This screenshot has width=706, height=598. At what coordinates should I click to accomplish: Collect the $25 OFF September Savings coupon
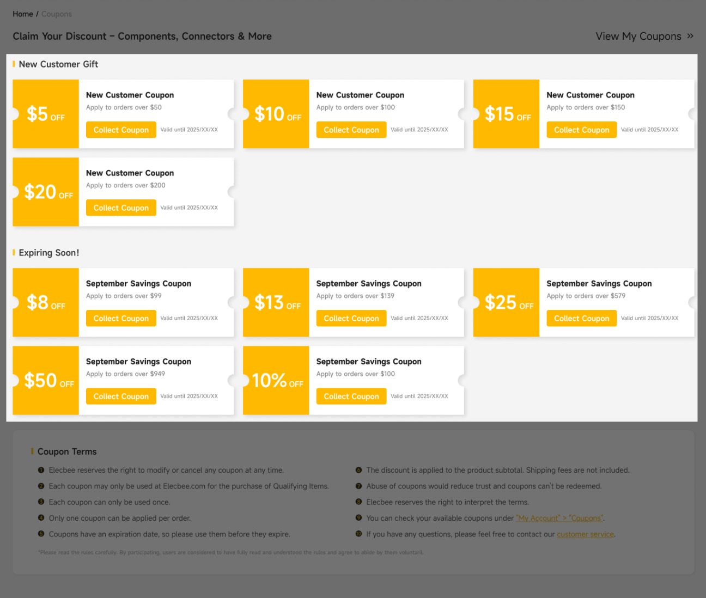pos(581,318)
